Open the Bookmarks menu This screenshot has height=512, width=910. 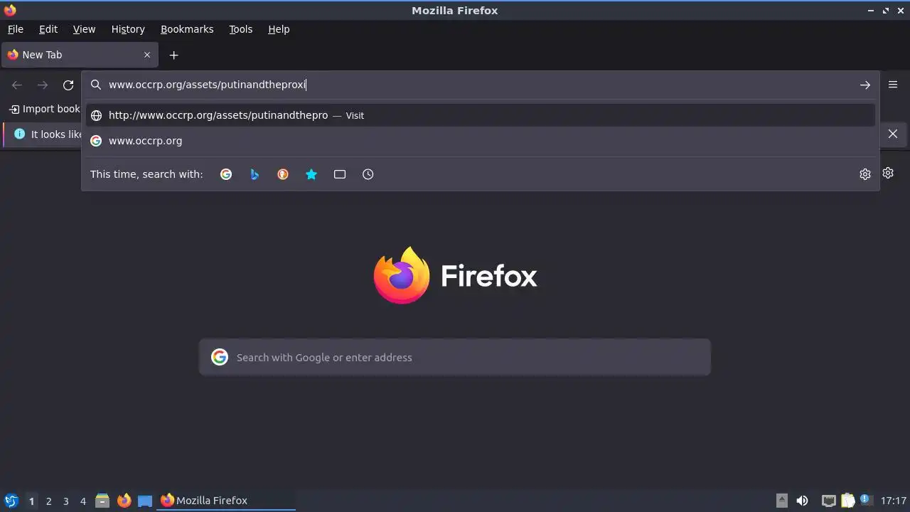pyautogui.click(x=187, y=29)
